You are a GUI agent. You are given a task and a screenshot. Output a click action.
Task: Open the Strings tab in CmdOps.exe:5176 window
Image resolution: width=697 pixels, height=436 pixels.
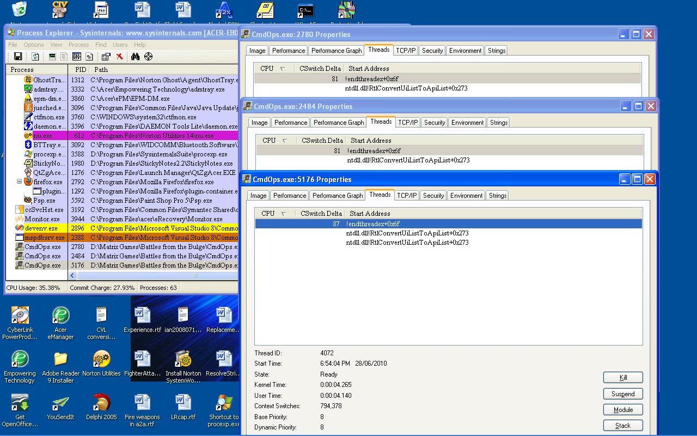pyautogui.click(x=497, y=196)
